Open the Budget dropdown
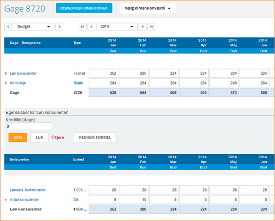Viewport: 275px width, 221px height. [33, 27]
